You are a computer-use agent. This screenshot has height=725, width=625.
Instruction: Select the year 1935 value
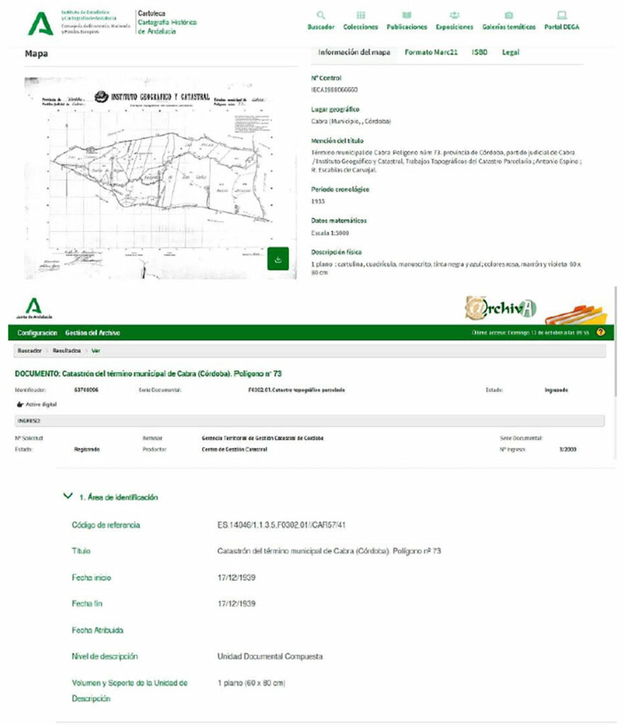pyautogui.click(x=318, y=201)
